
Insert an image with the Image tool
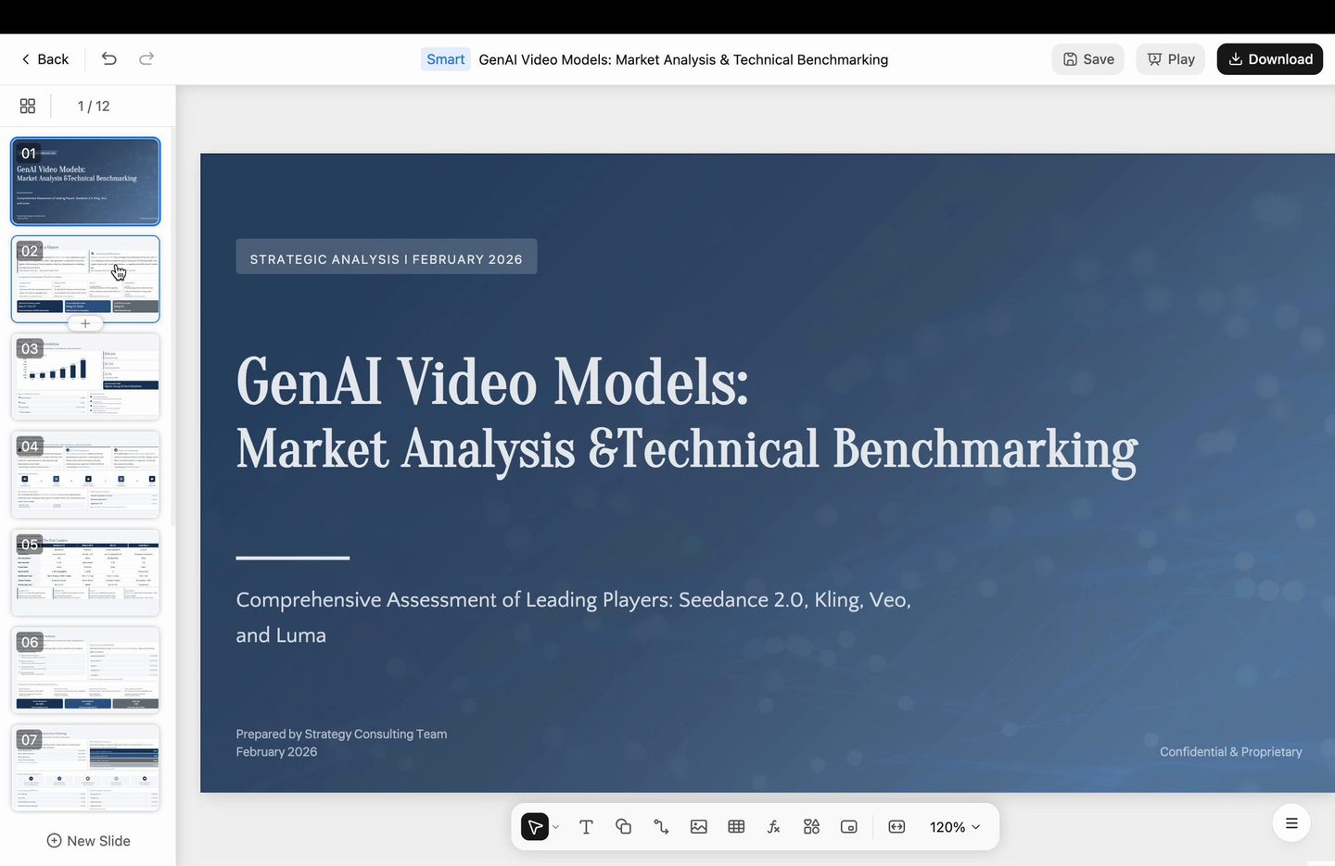pos(699,827)
